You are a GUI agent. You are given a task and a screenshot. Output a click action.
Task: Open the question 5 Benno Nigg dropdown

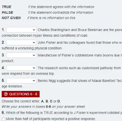click(x=21, y=81)
